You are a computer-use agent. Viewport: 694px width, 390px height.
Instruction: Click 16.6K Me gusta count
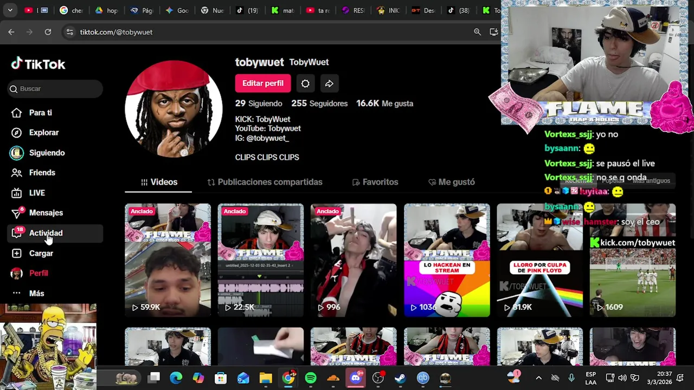[384, 103]
